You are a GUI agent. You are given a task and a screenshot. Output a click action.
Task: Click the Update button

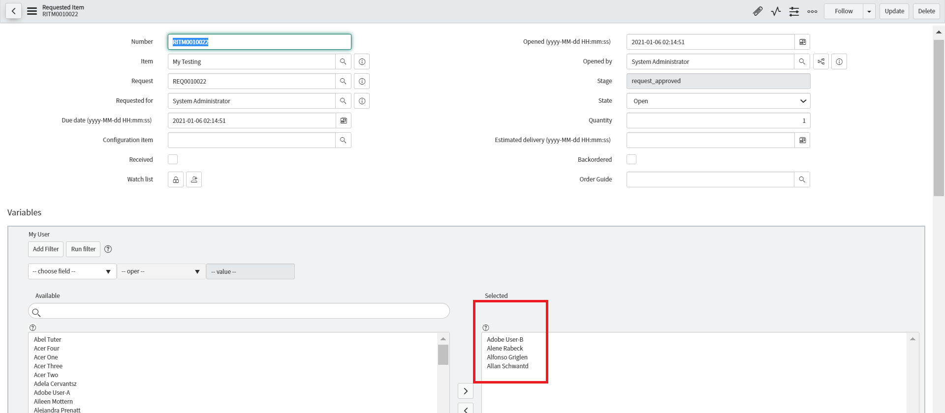point(894,11)
